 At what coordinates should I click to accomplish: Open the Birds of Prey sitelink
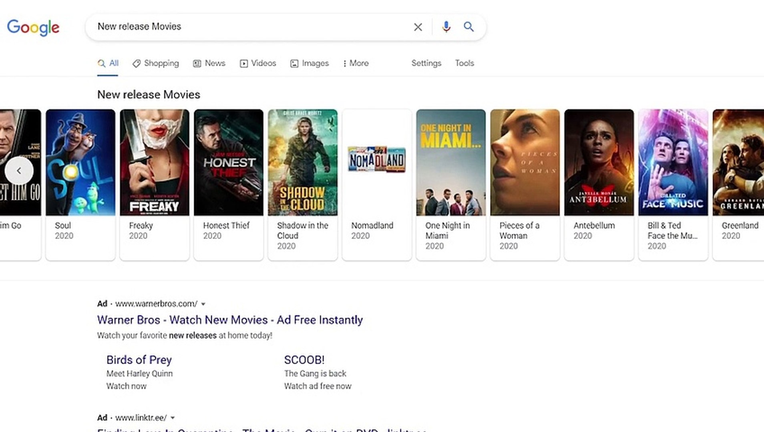pyautogui.click(x=139, y=360)
